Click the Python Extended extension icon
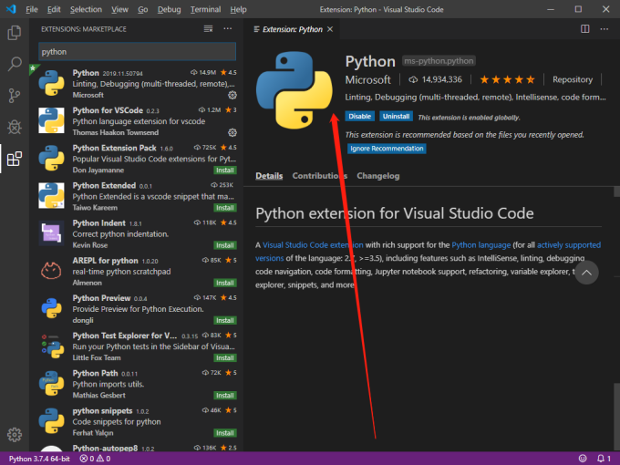Screen dimensions: 620x465 (51, 196)
